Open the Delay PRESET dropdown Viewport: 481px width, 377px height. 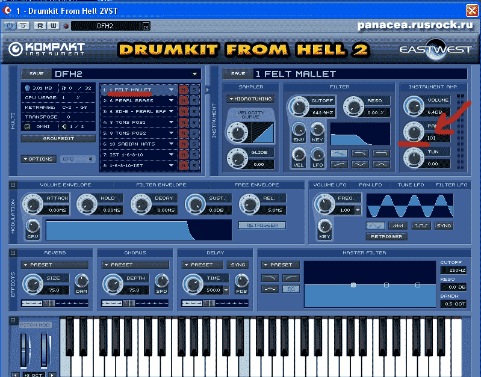point(202,265)
